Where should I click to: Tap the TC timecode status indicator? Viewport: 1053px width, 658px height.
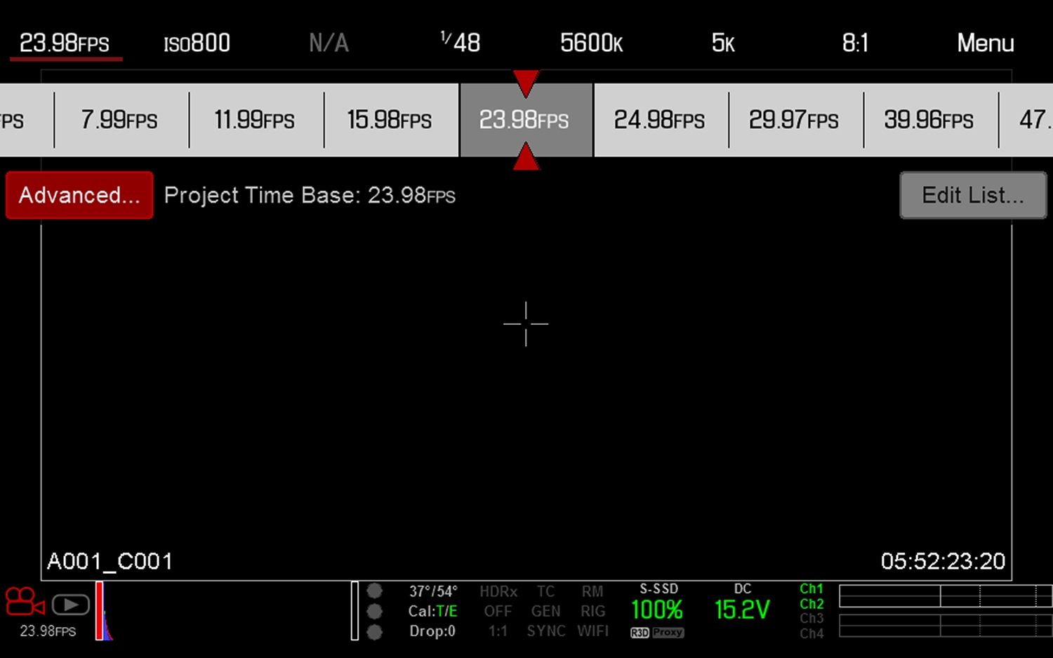pyautogui.click(x=545, y=591)
